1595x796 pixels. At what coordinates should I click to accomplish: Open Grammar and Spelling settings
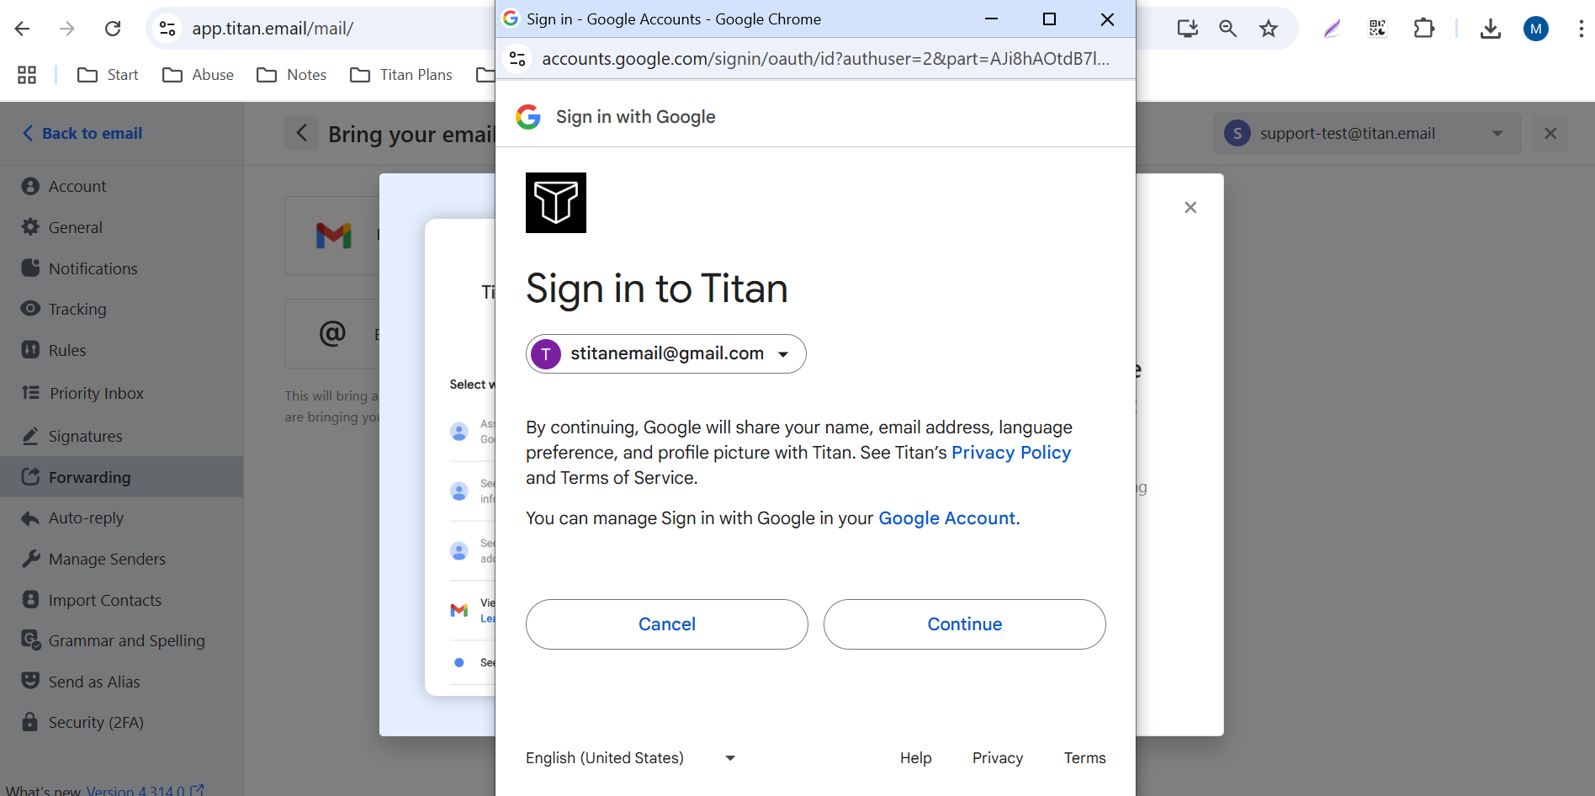click(121, 640)
